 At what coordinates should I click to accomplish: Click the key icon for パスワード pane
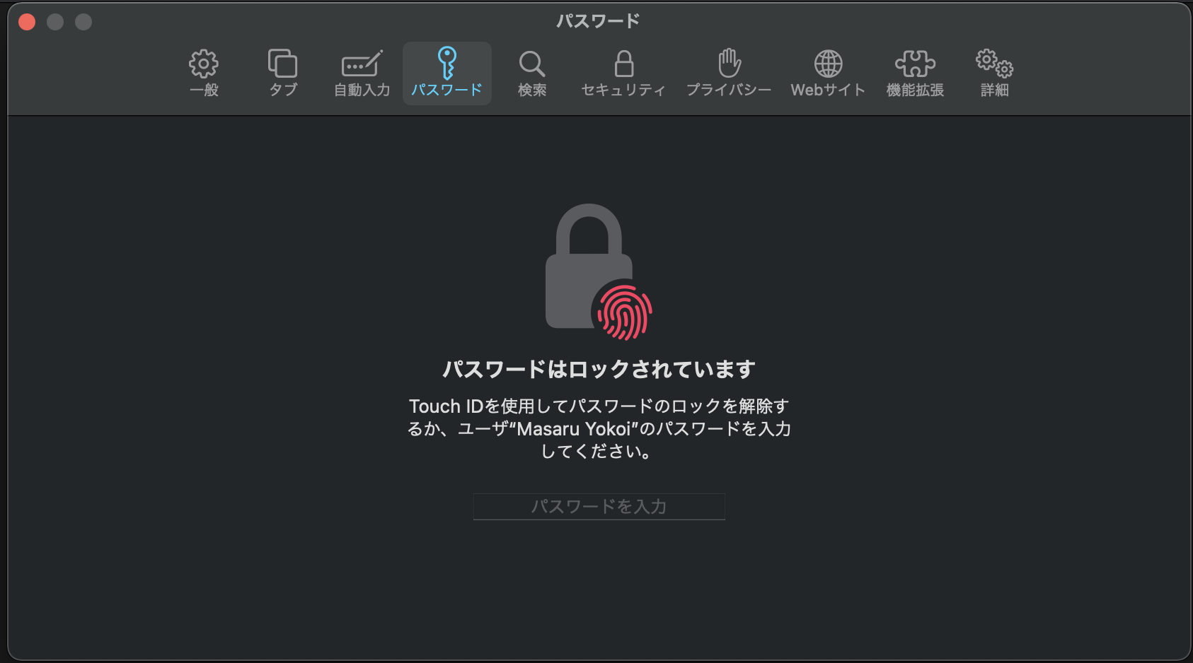446,64
